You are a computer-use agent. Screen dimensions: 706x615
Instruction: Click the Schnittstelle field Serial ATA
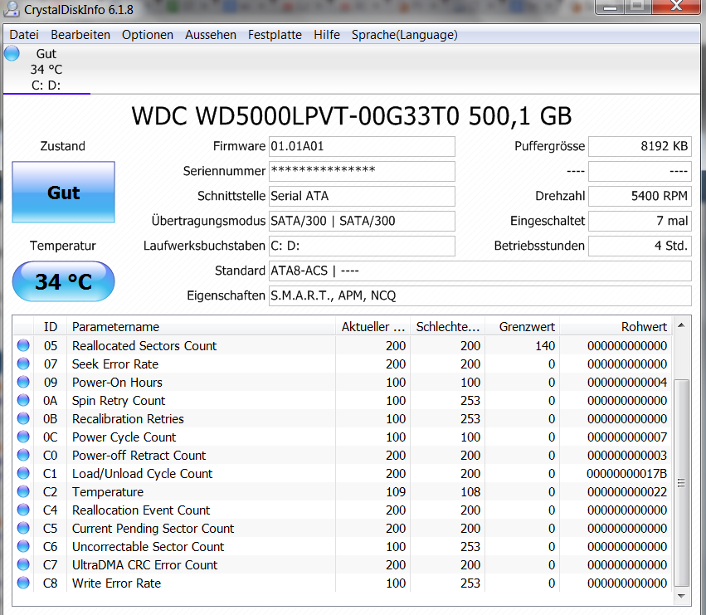362,196
